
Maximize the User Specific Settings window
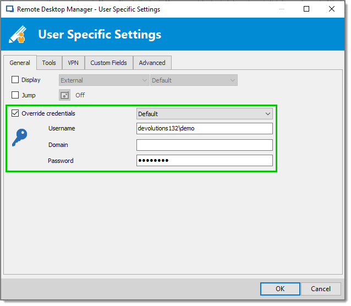[x=306, y=9]
